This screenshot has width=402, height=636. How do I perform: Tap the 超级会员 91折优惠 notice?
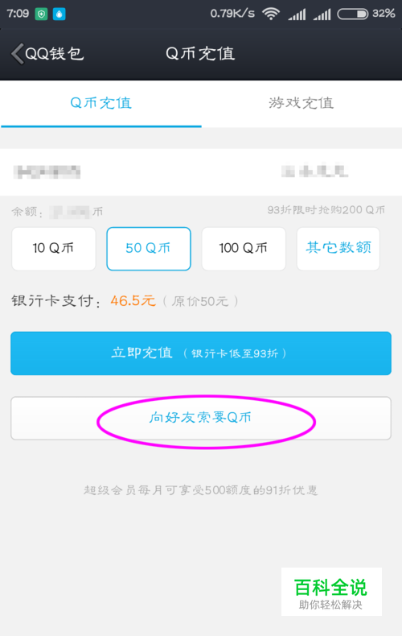coord(200,490)
